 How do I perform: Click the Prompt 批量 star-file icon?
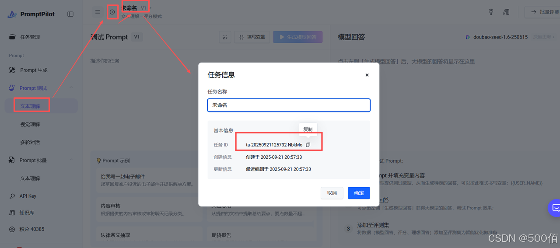pyautogui.click(x=12, y=160)
